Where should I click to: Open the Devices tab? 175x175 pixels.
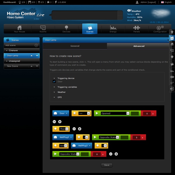point(66,29)
